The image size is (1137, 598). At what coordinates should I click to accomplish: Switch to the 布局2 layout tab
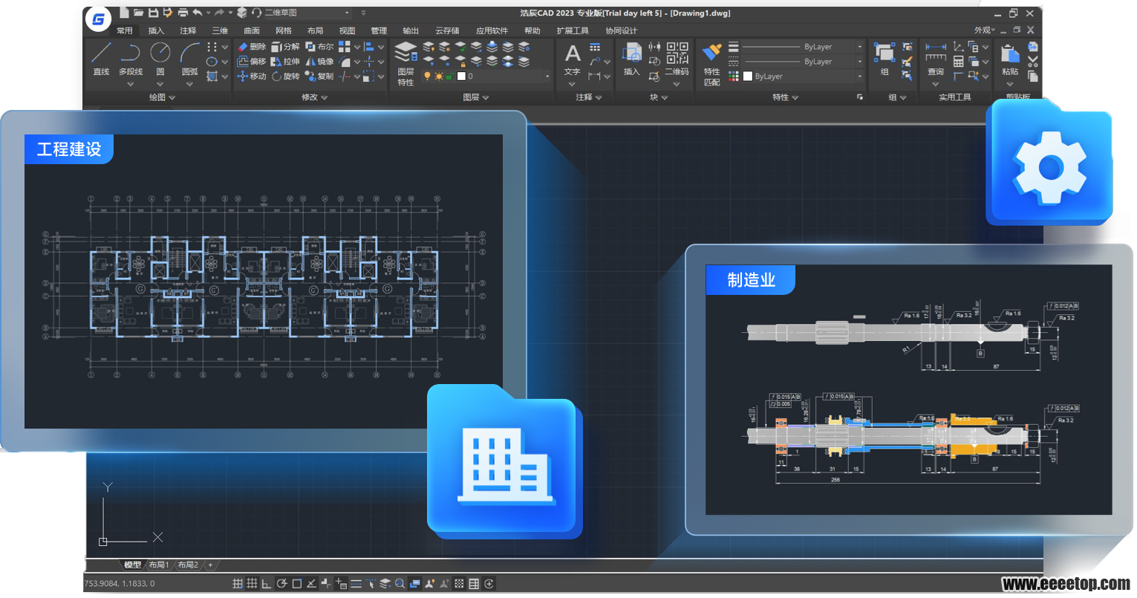(x=188, y=565)
